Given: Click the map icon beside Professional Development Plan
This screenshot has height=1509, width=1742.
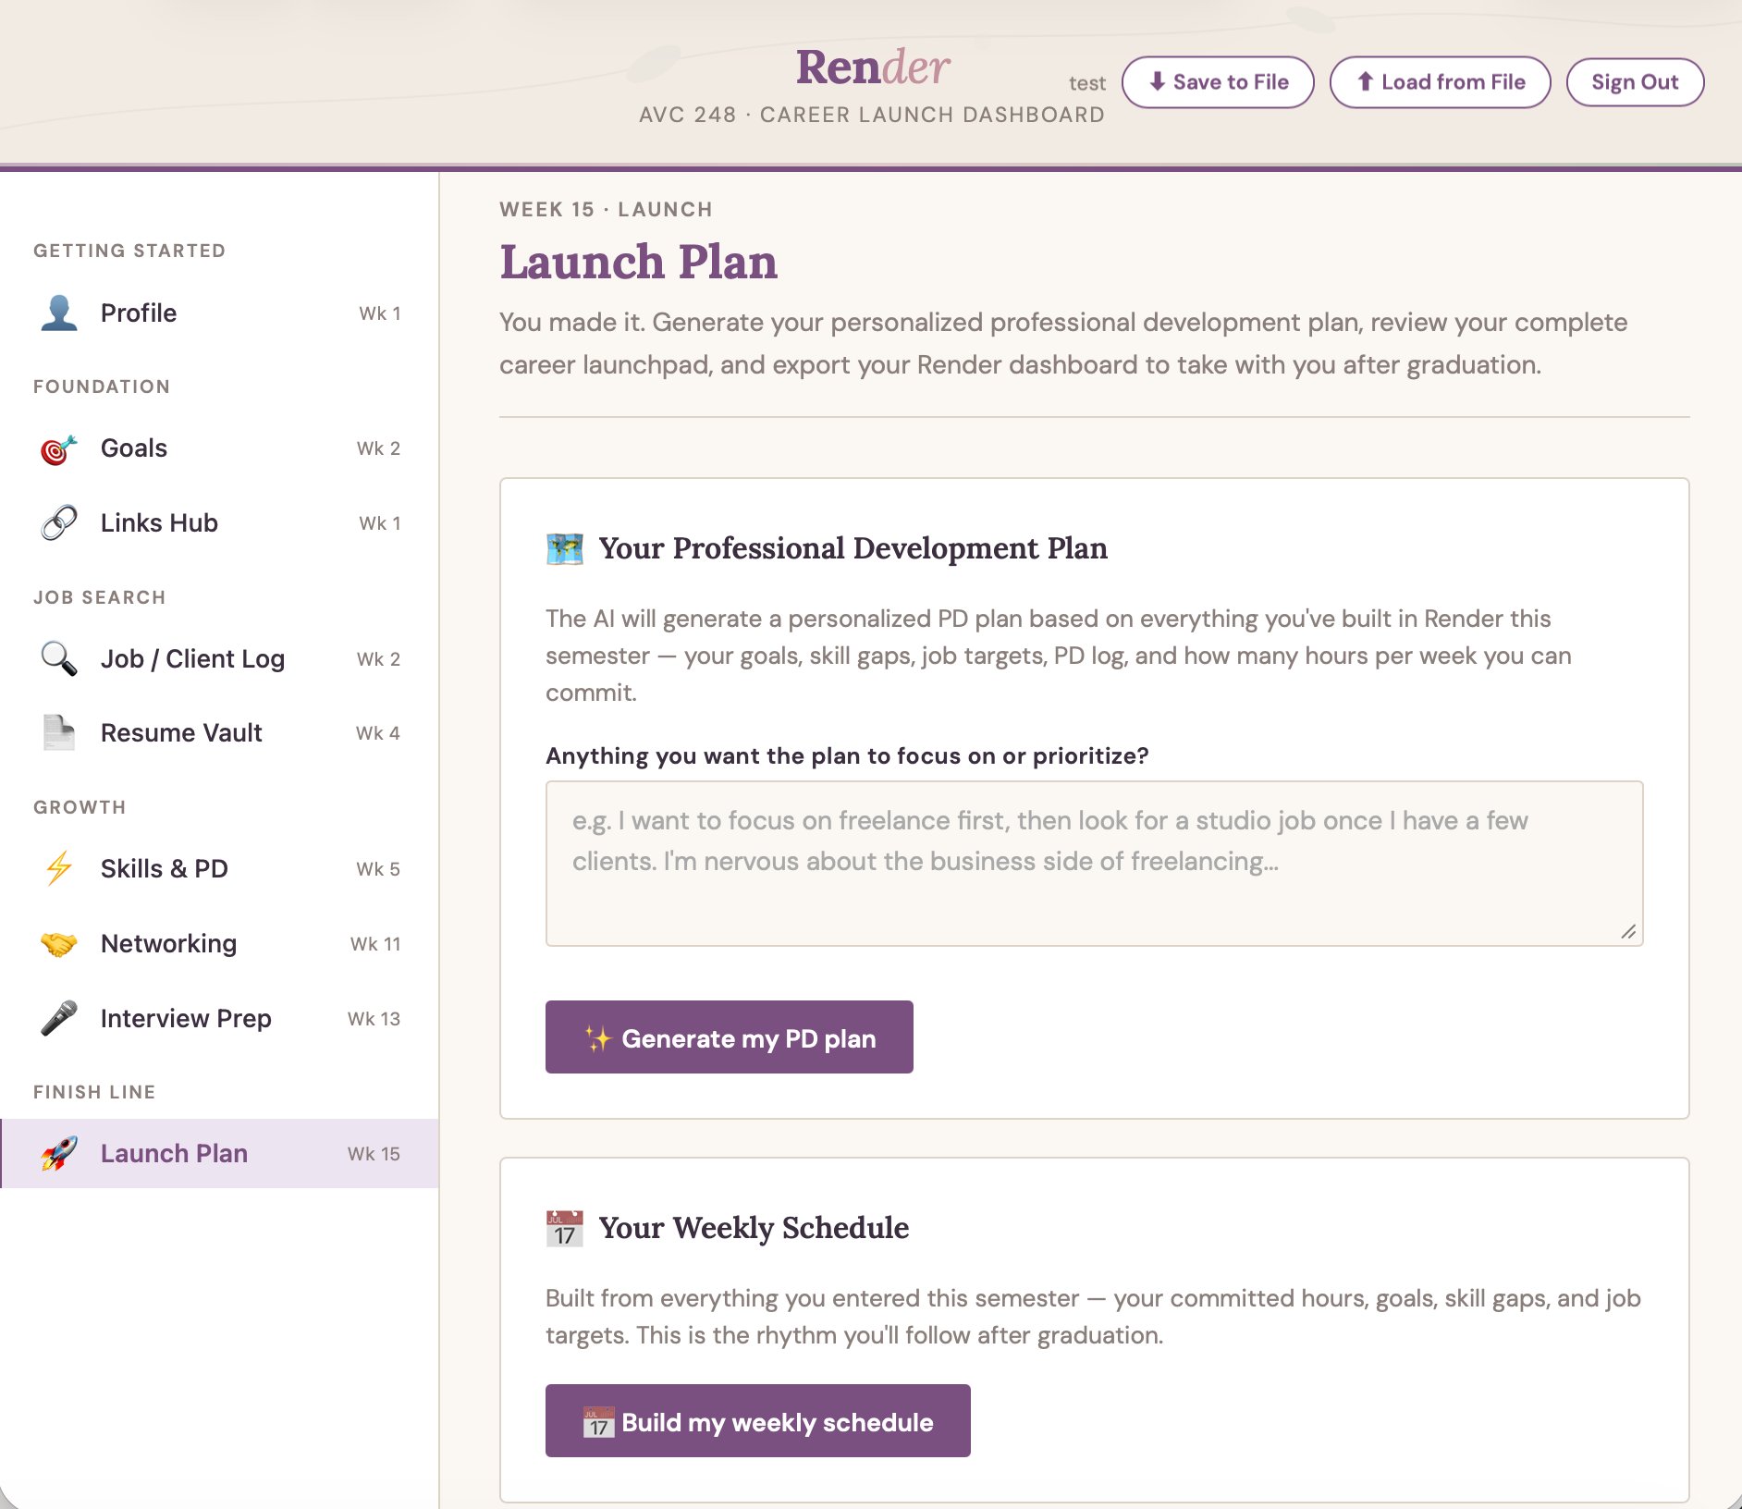Looking at the screenshot, I should (565, 548).
